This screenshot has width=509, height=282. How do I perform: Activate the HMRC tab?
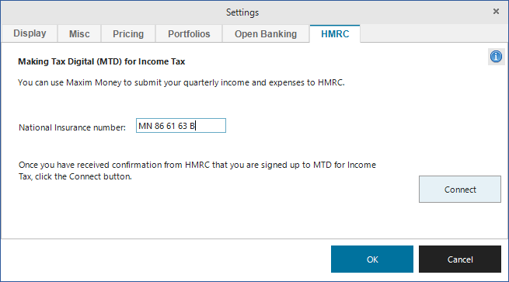point(335,33)
